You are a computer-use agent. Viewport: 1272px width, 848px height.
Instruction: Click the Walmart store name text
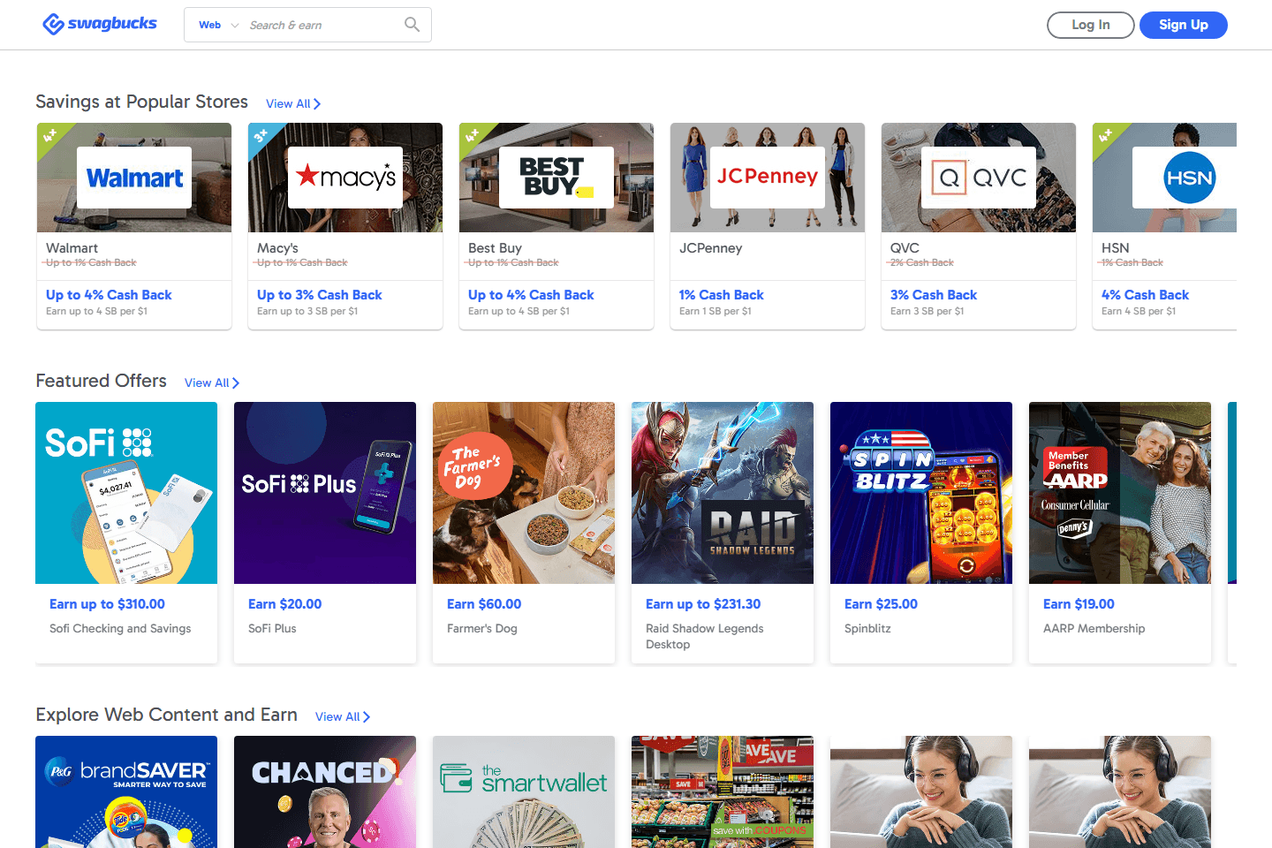click(72, 248)
